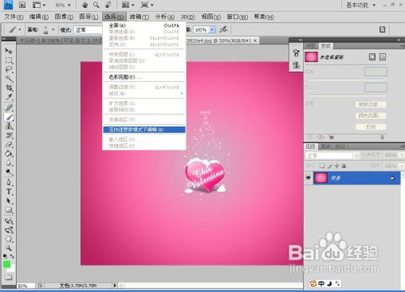Click the mask density slider
Screen dimensions: 405x292
pos(347,79)
